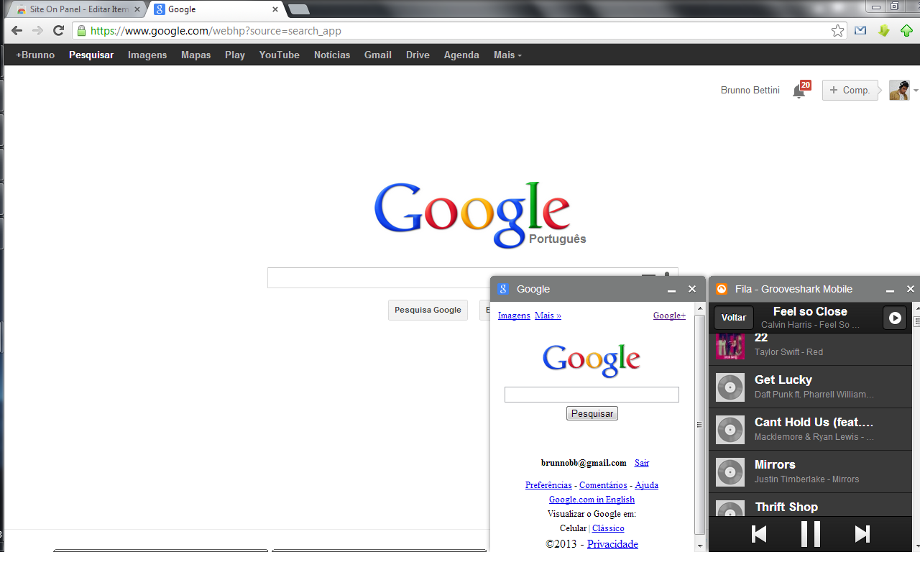The image size is (920, 575).
Task: Click the play icon in Grooveshark header
Action: pyautogui.click(x=895, y=318)
